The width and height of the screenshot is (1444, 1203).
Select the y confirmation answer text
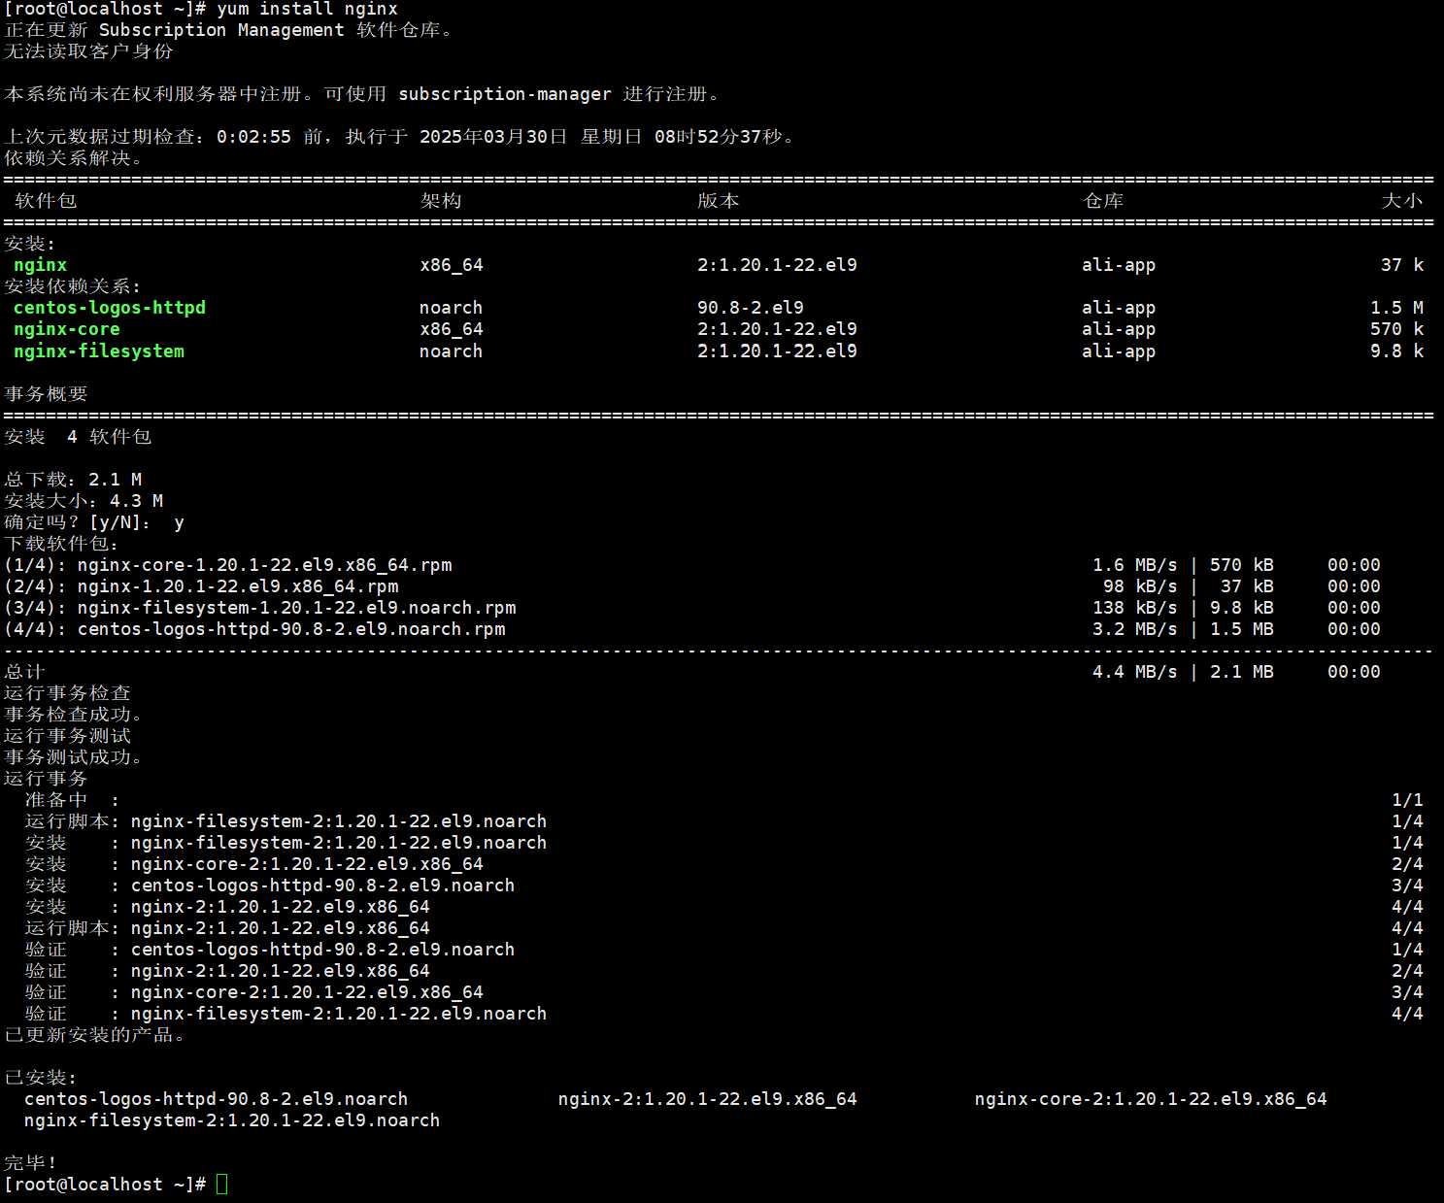pyautogui.click(x=179, y=521)
